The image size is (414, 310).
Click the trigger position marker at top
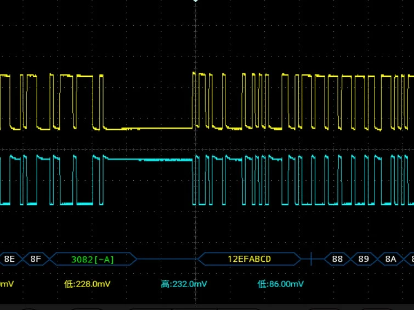pyautogui.click(x=196, y=1)
